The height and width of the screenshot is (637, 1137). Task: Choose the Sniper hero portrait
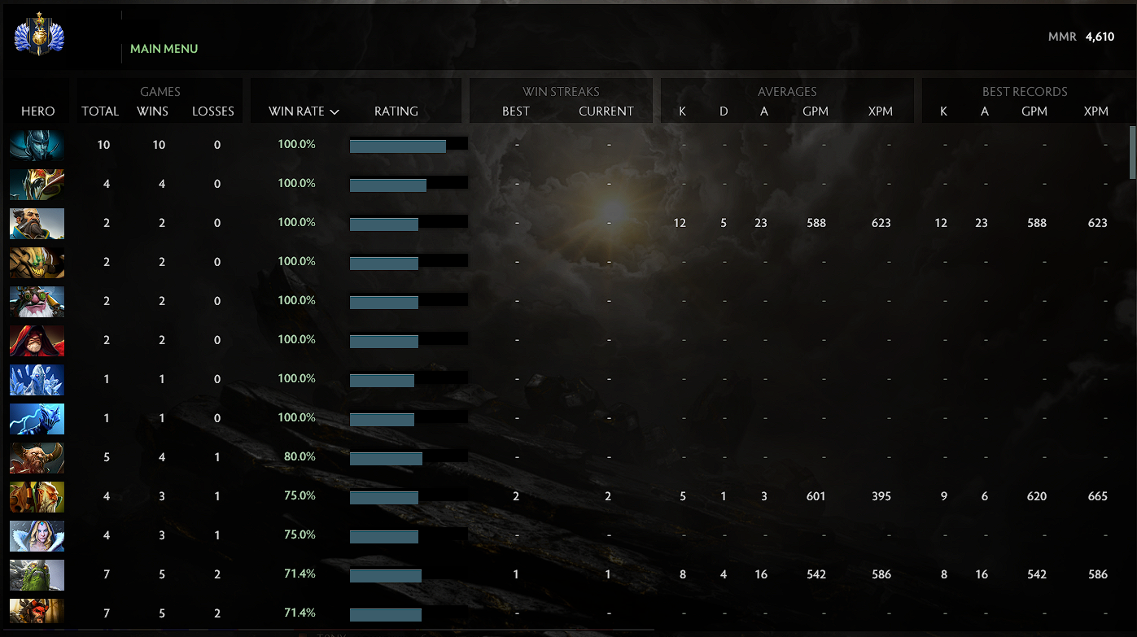click(x=37, y=301)
